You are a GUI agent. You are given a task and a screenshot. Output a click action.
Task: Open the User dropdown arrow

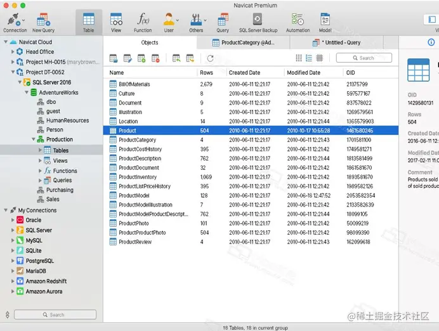pyautogui.click(x=178, y=20)
